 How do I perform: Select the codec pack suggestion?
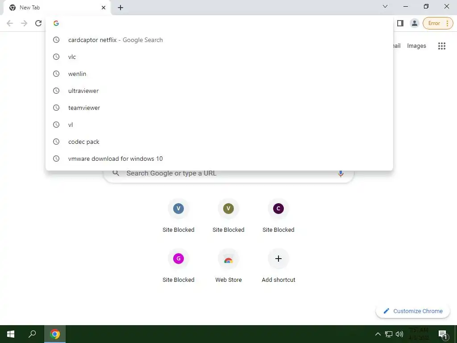tap(219, 142)
